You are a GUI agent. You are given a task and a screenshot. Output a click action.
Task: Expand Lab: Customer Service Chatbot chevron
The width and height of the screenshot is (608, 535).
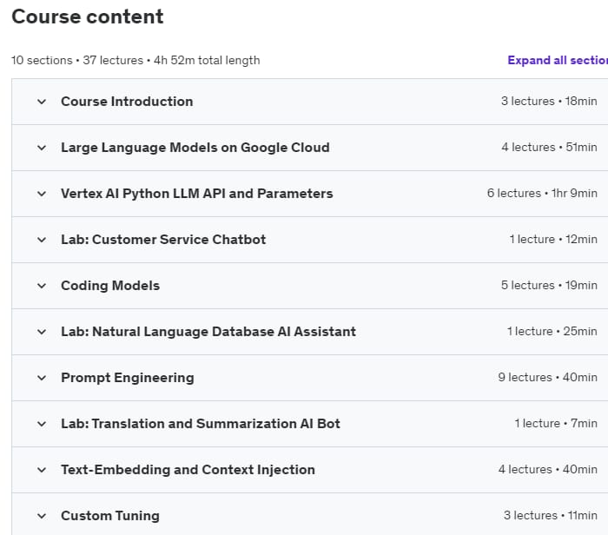click(x=42, y=240)
